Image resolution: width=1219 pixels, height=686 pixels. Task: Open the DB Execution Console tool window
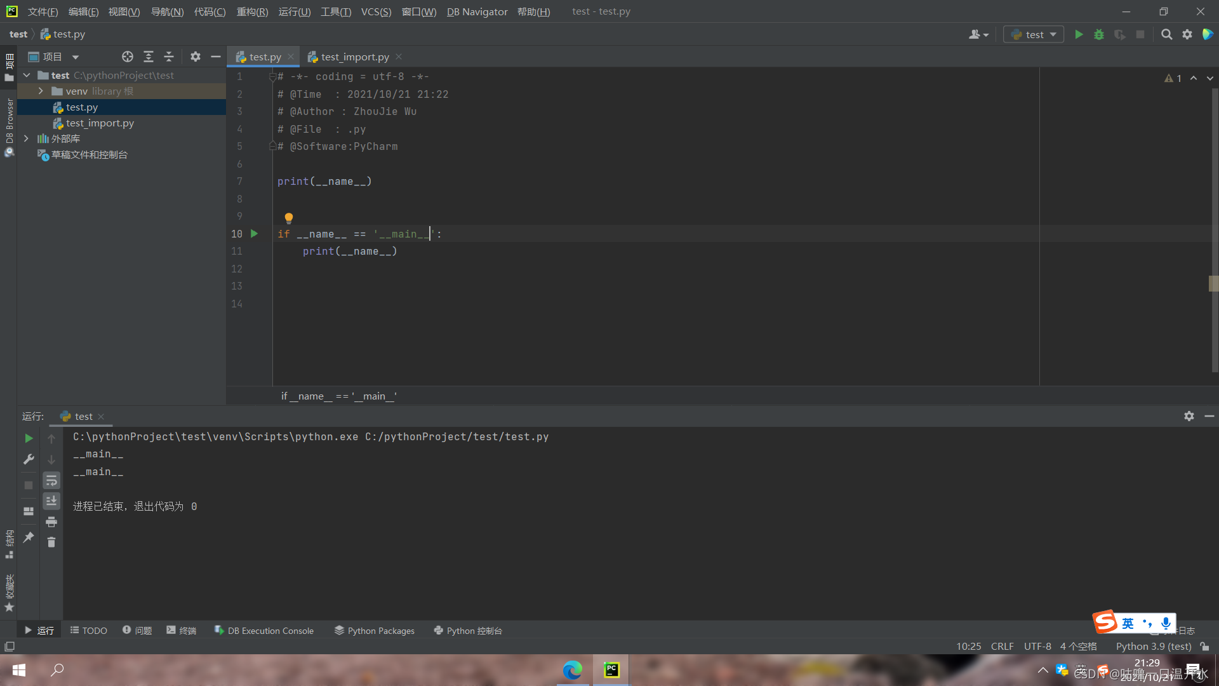(x=264, y=630)
